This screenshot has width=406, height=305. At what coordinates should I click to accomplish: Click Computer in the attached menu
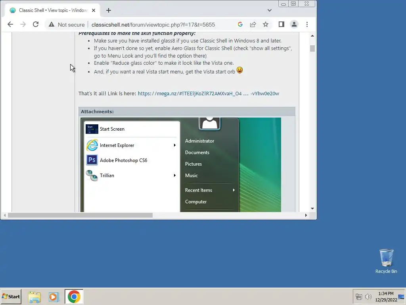point(196,201)
